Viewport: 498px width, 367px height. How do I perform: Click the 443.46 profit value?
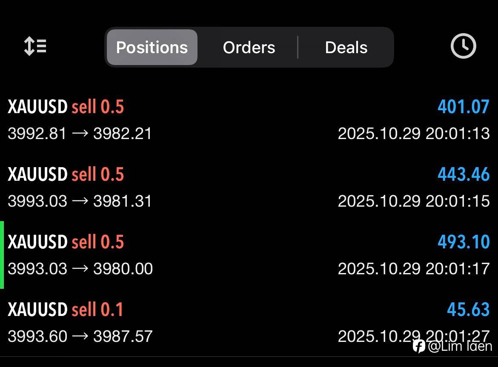464,174
